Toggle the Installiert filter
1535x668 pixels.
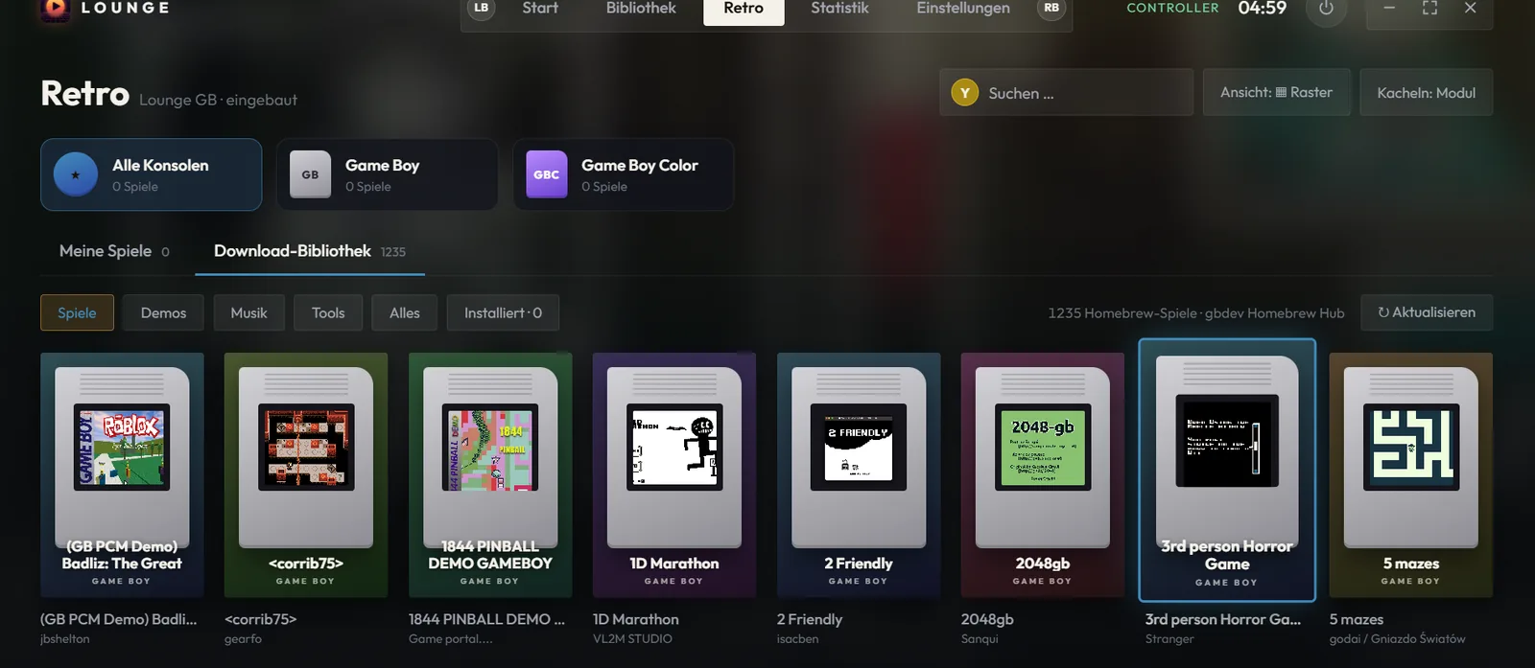(503, 312)
